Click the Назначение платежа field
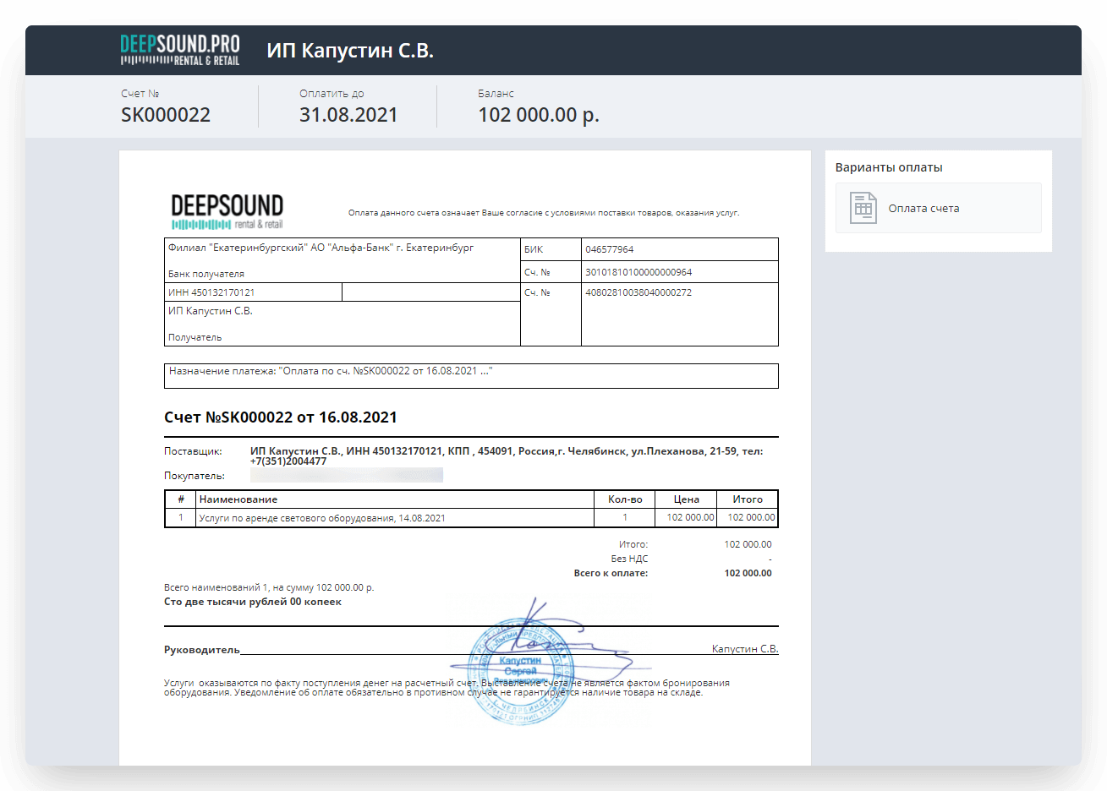This screenshot has height=791, width=1107. click(470, 375)
